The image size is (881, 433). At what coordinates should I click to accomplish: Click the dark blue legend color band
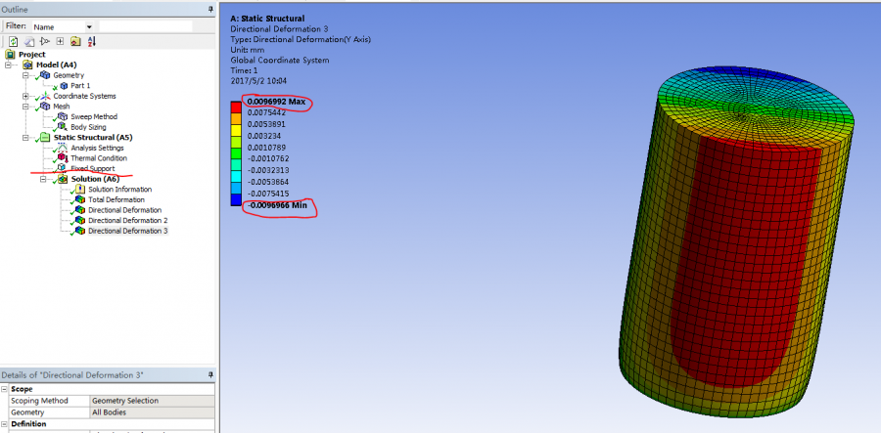[x=236, y=199]
